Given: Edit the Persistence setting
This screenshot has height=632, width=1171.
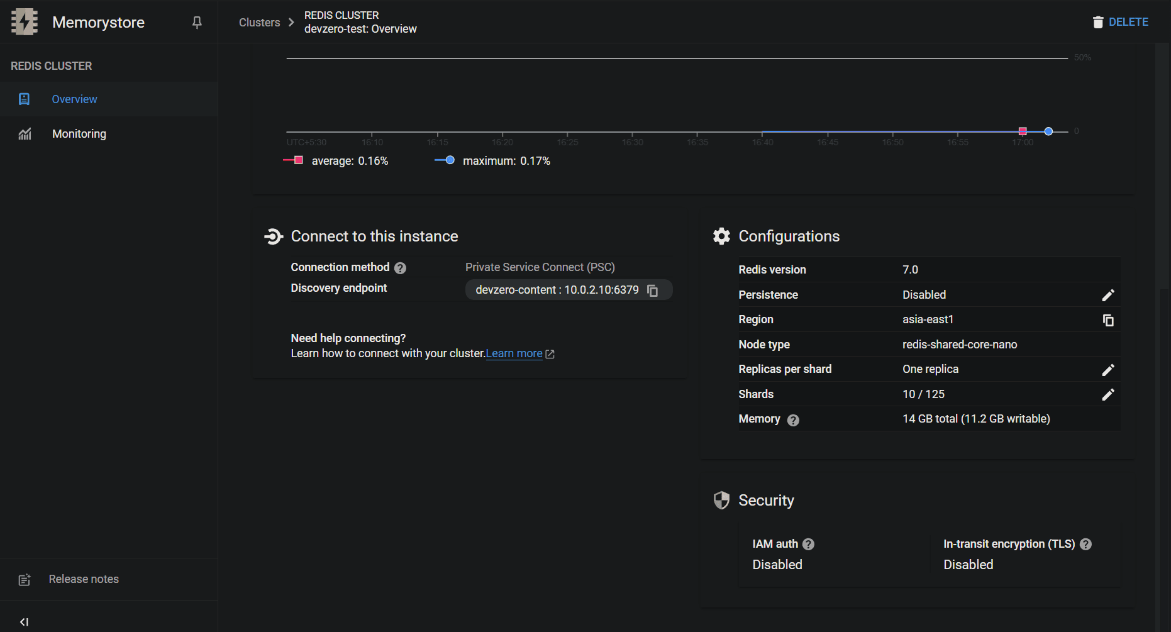Looking at the screenshot, I should point(1108,295).
